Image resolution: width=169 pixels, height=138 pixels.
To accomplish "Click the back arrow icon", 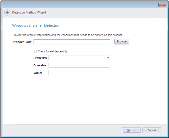I will point(7,12).
